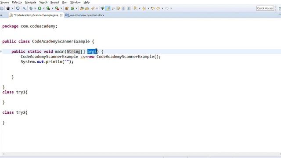Click the Coverage launch icon

coord(48,8)
